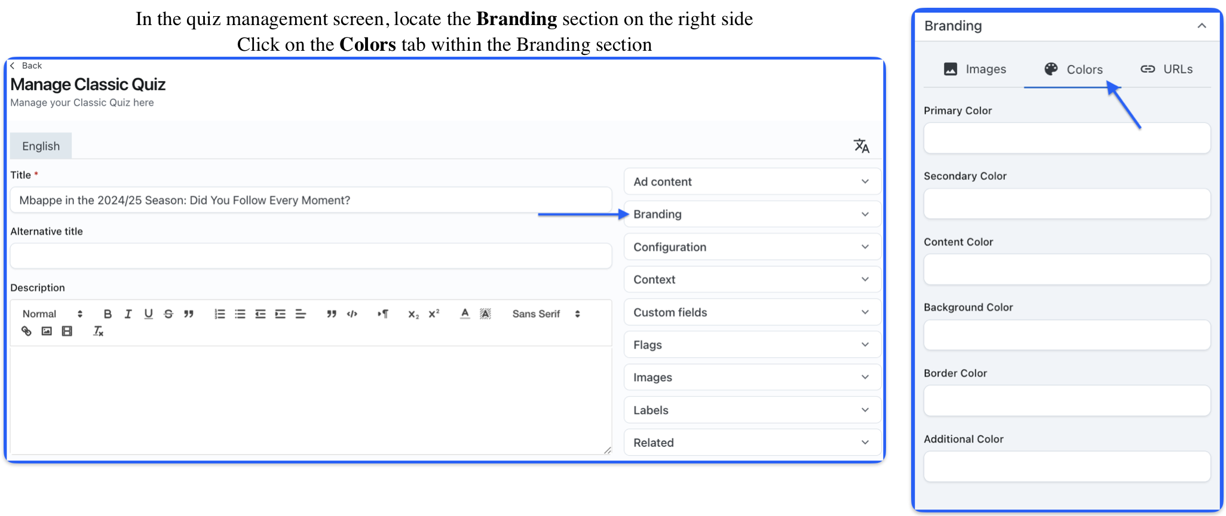Image resolution: width=1226 pixels, height=516 pixels.
Task: Expand the Configuration section
Action: click(752, 247)
